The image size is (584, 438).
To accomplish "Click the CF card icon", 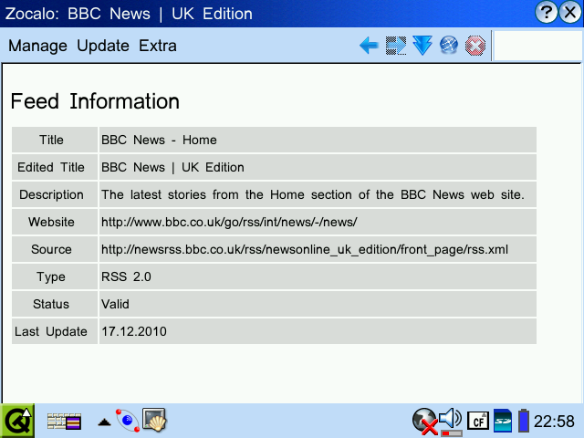I will tap(477, 421).
